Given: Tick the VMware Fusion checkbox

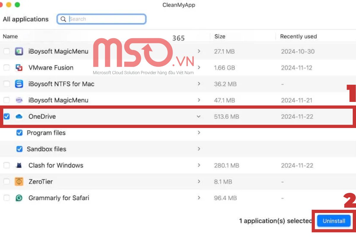Looking at the screenshot, I should click(x=7, y=68).
